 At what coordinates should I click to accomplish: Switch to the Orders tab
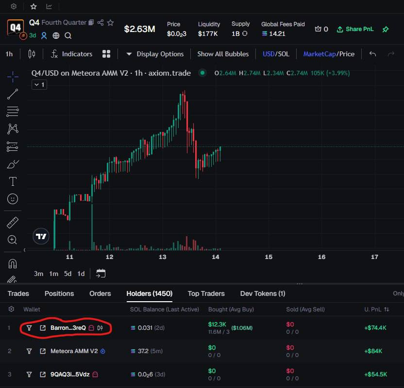coord(100,293)
